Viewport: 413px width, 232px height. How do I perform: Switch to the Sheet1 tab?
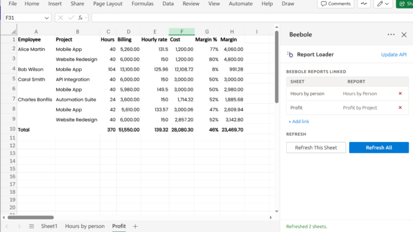(x=49, y=226)
